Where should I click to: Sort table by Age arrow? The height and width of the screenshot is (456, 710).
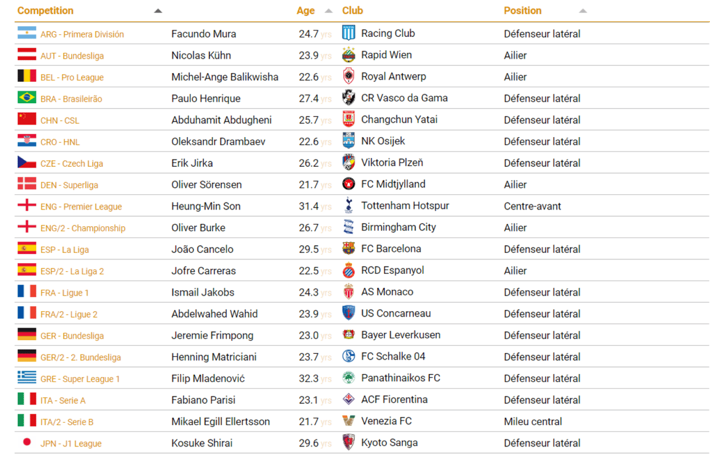[x=329, y=11]
